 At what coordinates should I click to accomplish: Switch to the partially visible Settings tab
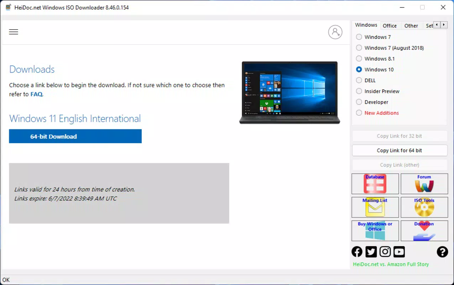tap(429, 26)
